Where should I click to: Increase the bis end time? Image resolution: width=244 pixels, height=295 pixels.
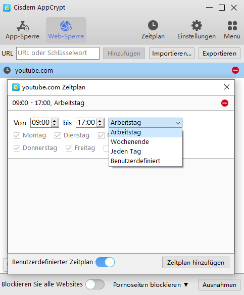tap(100, 121)
